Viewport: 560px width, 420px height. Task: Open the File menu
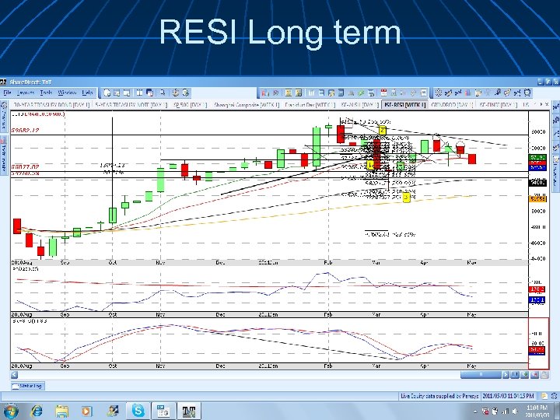pos(7,93)
